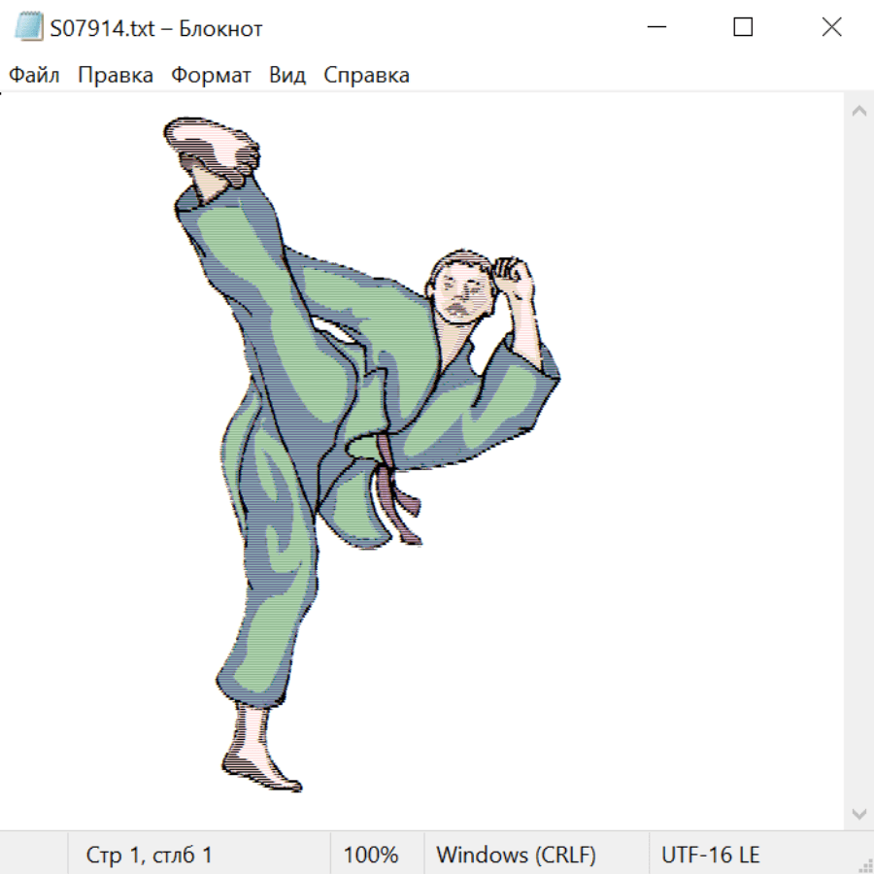The height and width of the screenshot is (874, 874).
Task: Click the Notepad app icon in title bar
Action: pos(29,28)
